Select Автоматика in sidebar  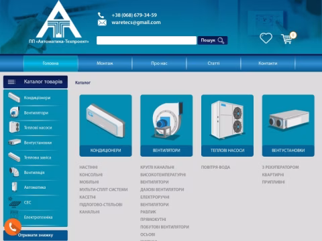35,187
